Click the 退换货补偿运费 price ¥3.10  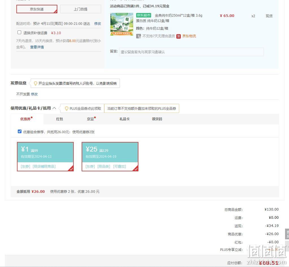click(56, 33)
